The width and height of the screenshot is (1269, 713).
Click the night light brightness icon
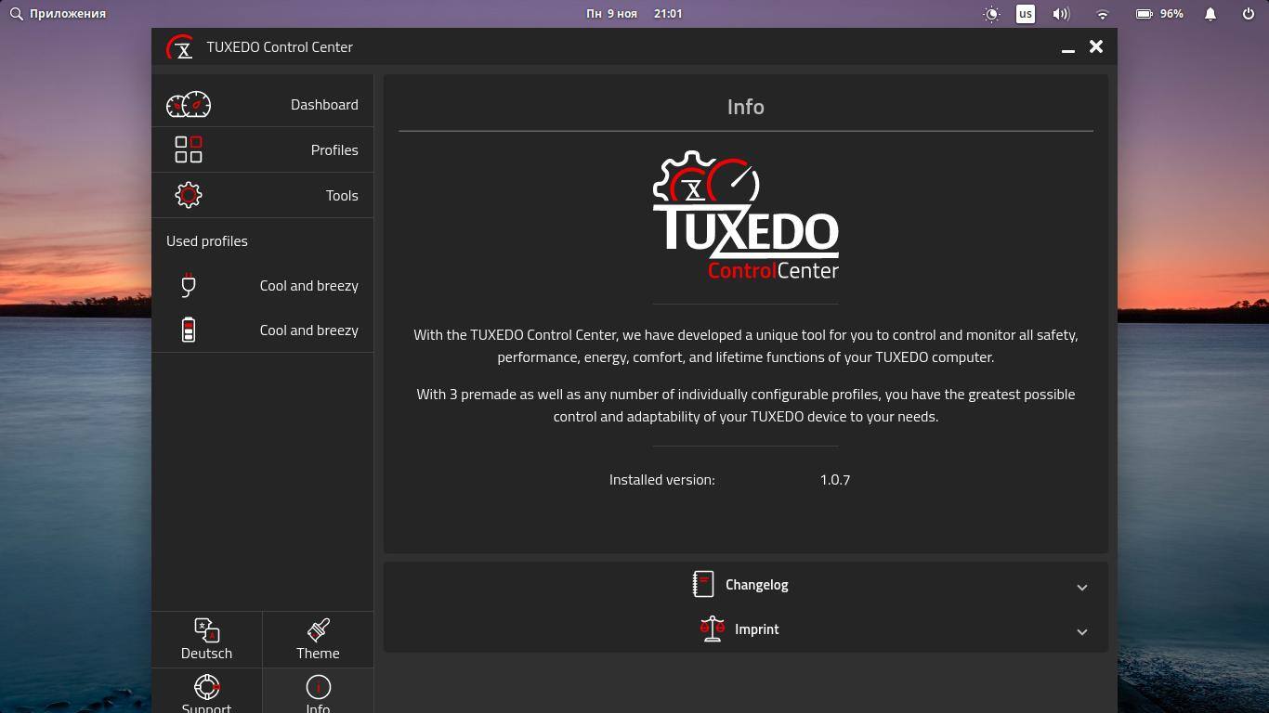point(992,14)
